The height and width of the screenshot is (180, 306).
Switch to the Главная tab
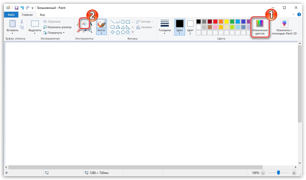27,15
